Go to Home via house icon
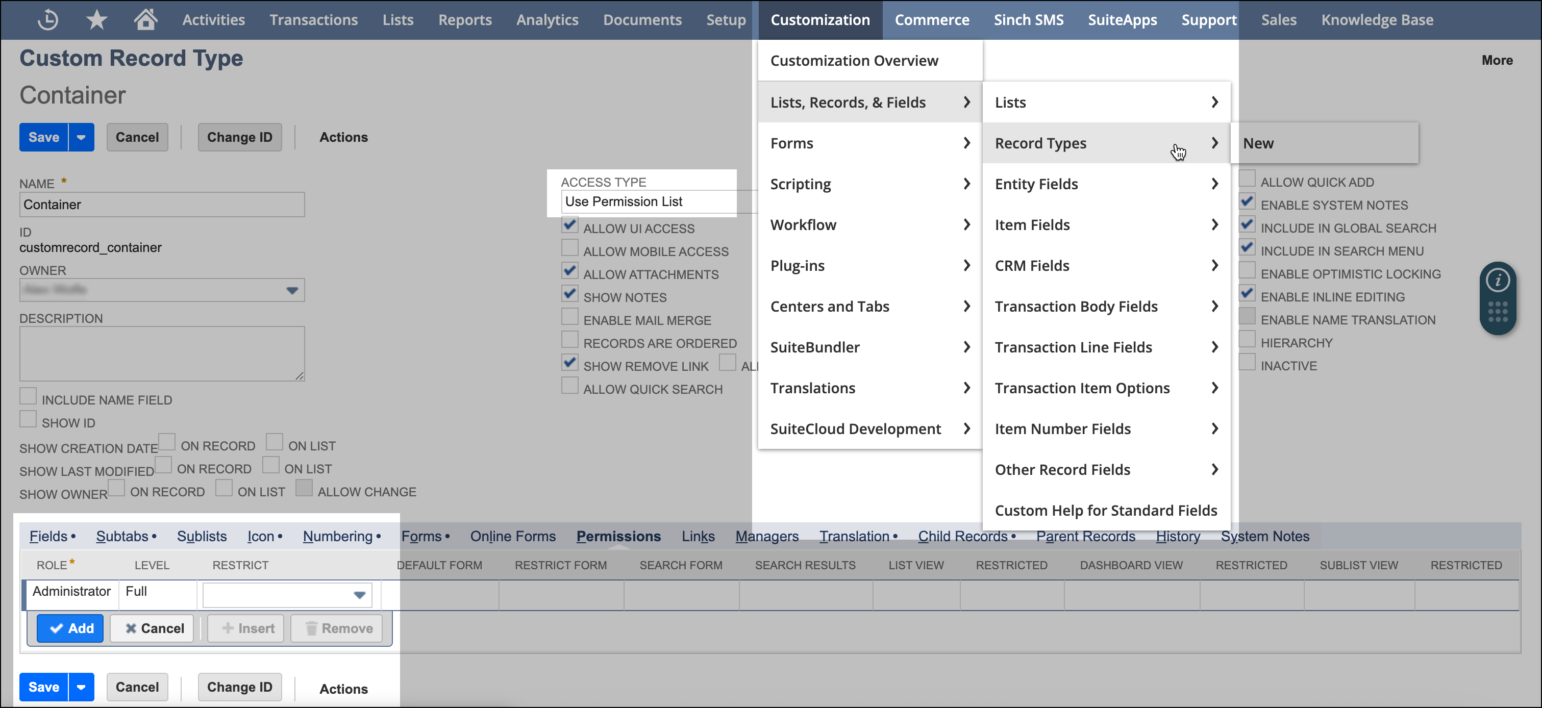This screenshot has height=708, width=1542. click(x=145, y=20)
